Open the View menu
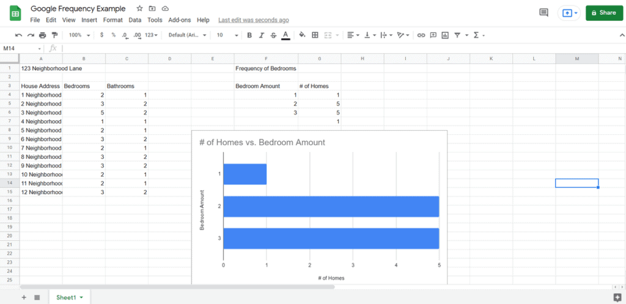626x304 pixels. click(68, 20)
